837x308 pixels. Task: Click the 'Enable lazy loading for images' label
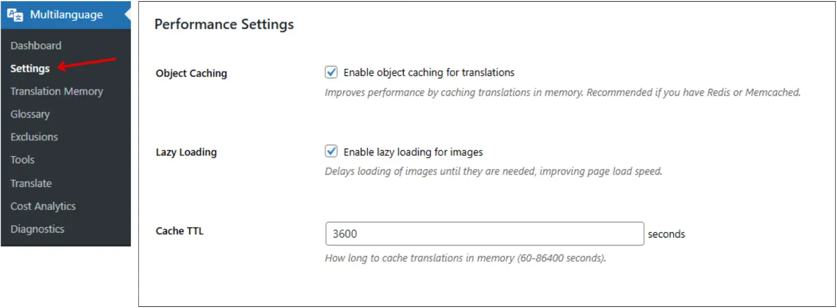413,152
